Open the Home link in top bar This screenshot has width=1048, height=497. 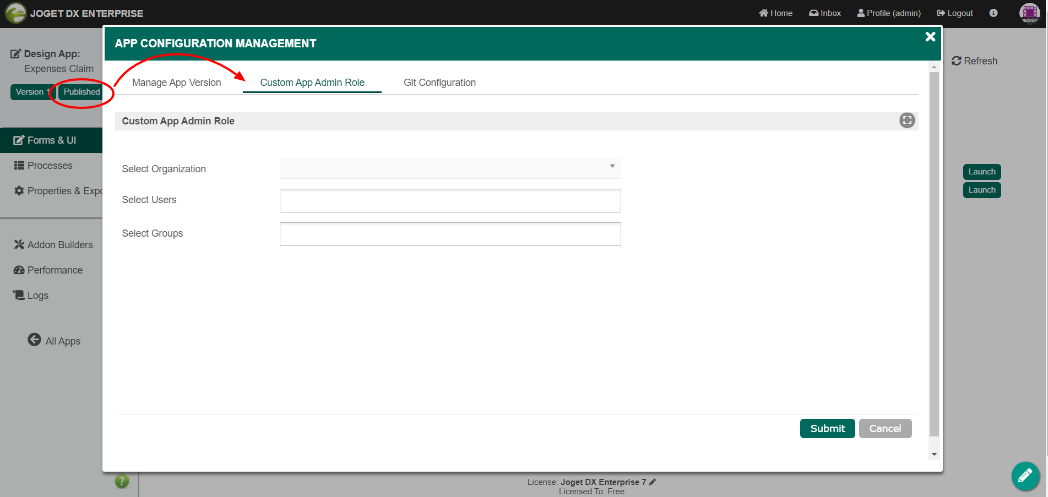[775, 13]
